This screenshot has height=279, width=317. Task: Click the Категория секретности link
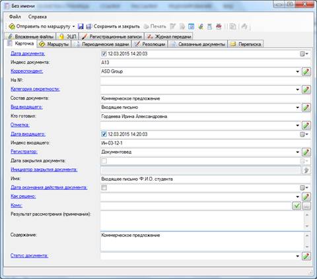pyautogui.click(x=35, y=89)
